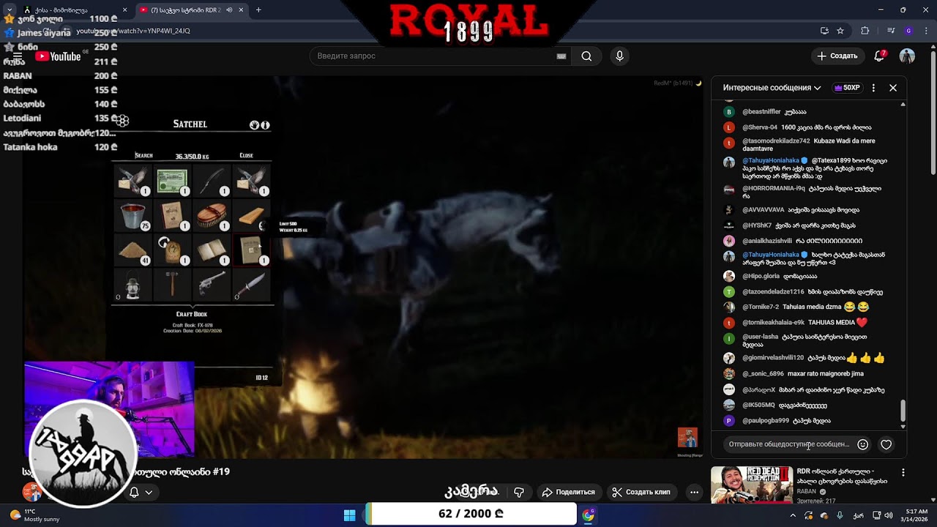Click the 50XP crown badge
937x527 pixels.
[847, 88]
